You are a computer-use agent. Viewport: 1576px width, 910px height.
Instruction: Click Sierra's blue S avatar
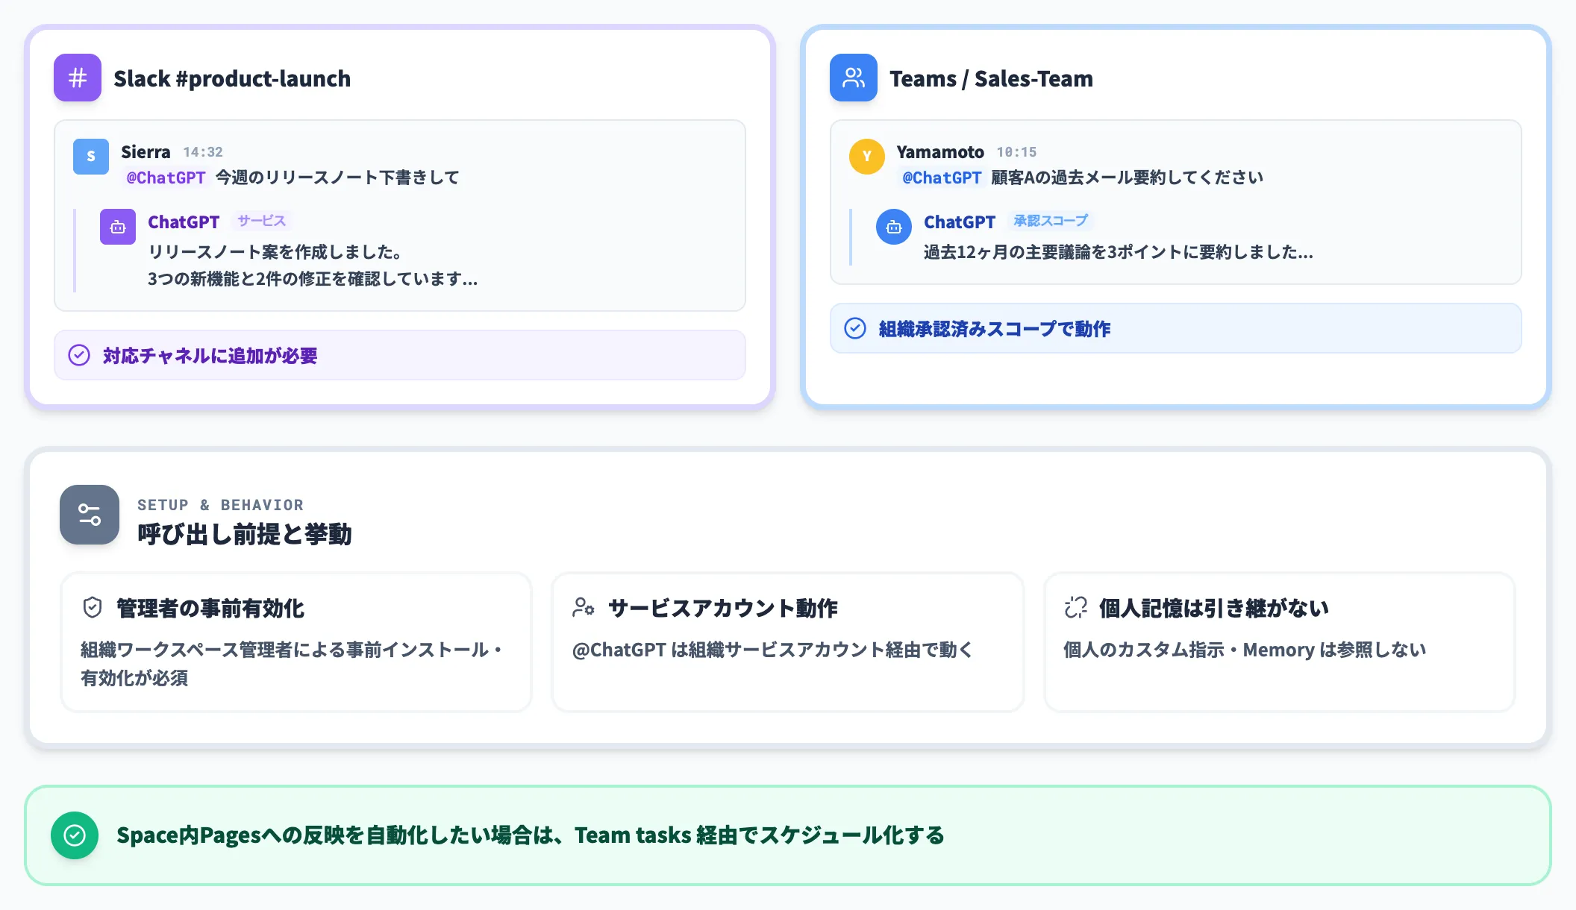click(x=91, y=156)
